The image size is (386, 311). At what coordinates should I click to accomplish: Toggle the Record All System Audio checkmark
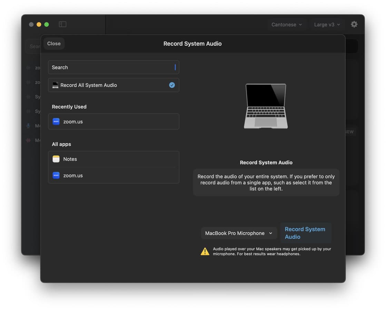(x=172, y=85)
